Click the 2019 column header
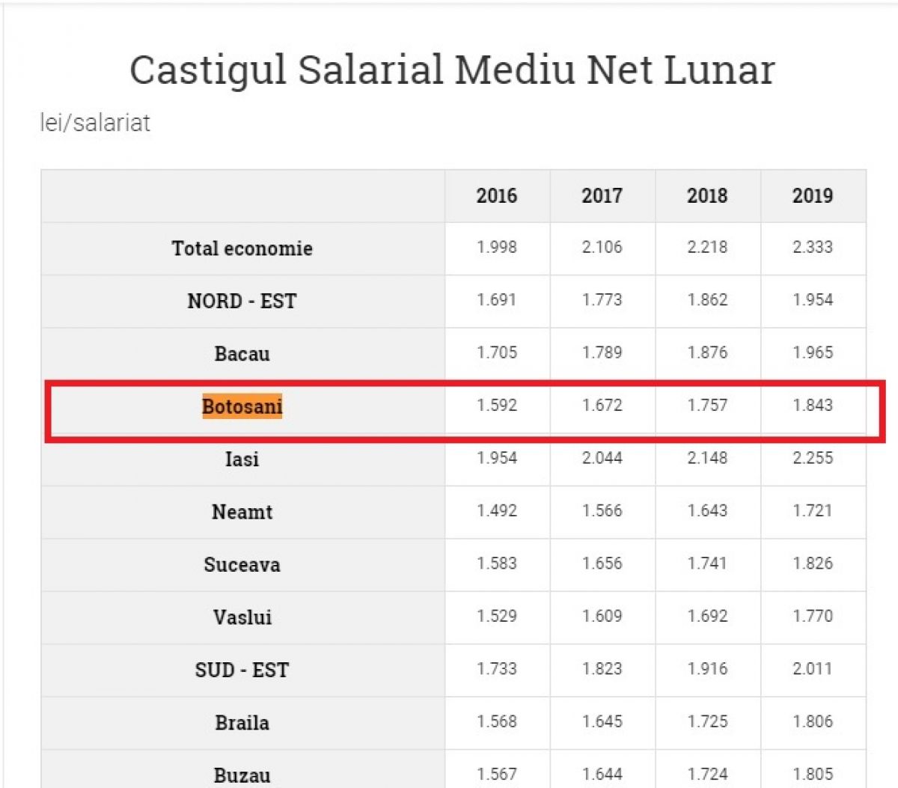Image resolution: width=898 pixels, height=788 pixels. click(x=813, y=196)
